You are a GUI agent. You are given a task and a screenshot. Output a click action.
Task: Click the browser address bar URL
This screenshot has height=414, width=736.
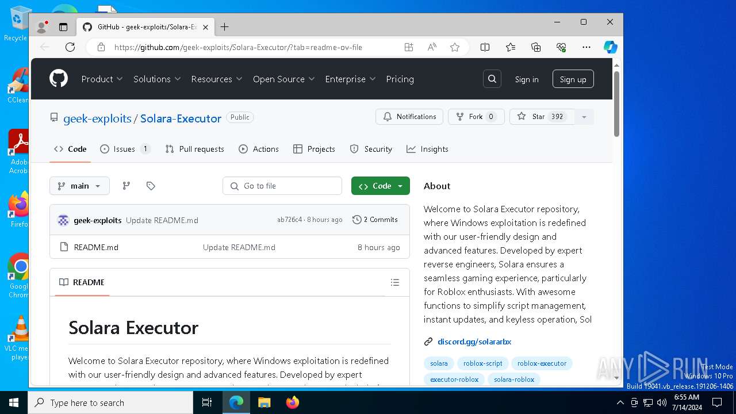click(x=238, y=47)
